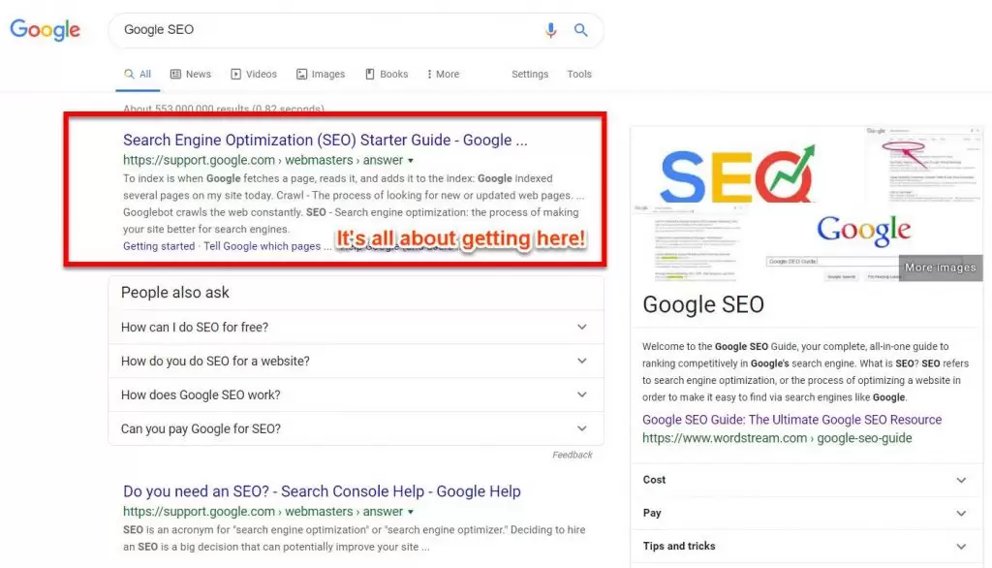Viewport: 992px width, 568px height.
Task: Expand "Can you pay Google for SEO?"
Action: coord(581,428)
